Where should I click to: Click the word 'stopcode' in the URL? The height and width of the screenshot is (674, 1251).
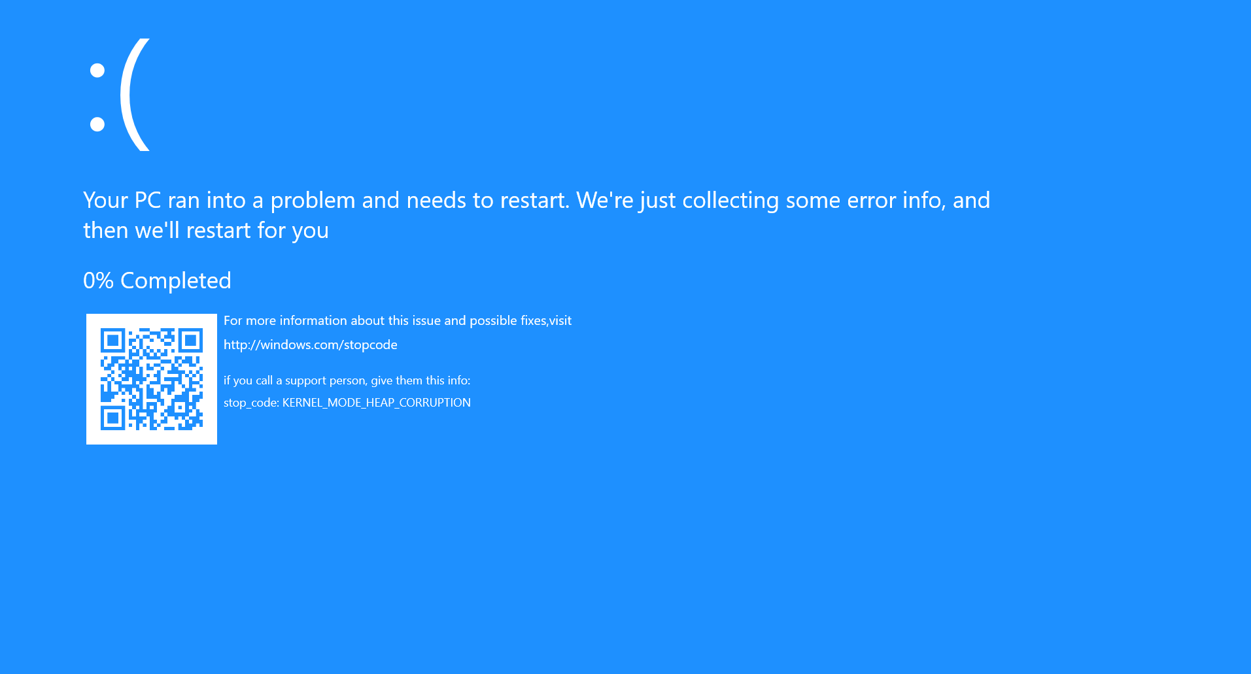pos(369,345)
